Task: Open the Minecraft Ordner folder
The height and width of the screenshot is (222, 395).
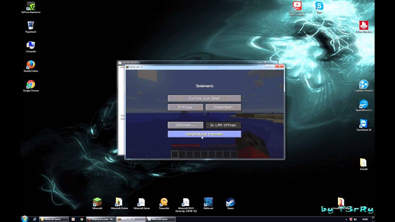Action: pyautogui.click(x=119, y=203)
